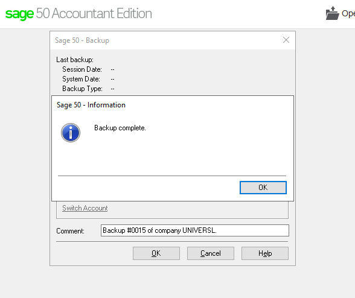This screenshot has height=298, width=355.
Task: Click the blue information icon
Action: (x=71, y=133)
